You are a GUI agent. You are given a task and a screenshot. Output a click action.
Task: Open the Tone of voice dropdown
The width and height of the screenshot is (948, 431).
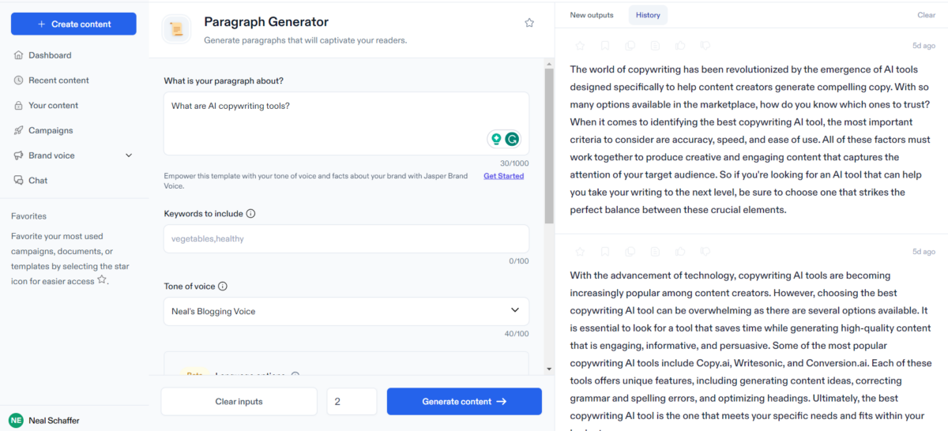point(346,311)
